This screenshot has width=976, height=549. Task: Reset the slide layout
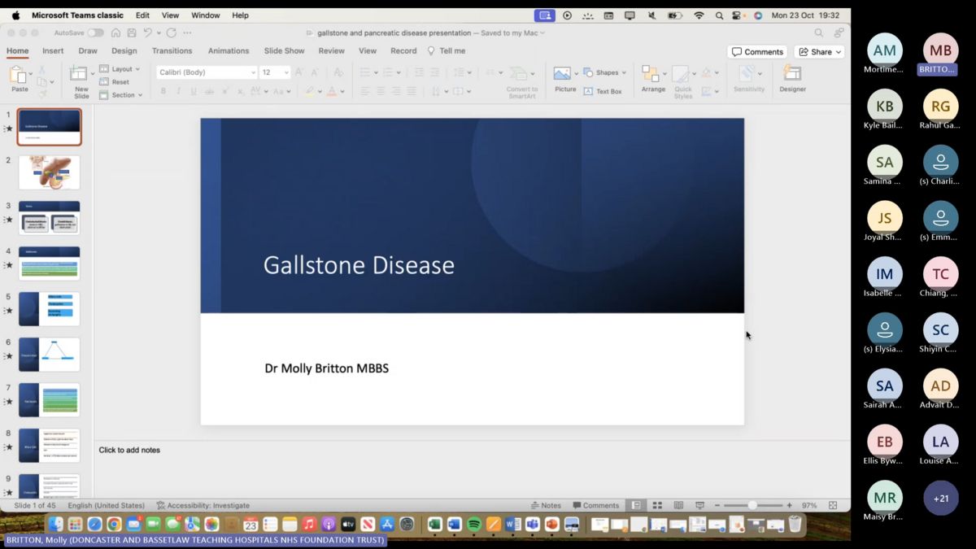pos(115,82)
